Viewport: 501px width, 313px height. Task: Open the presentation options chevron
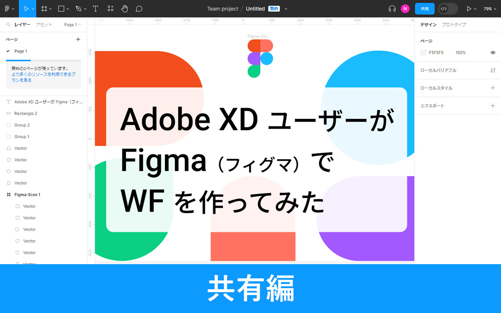point(475,9)
